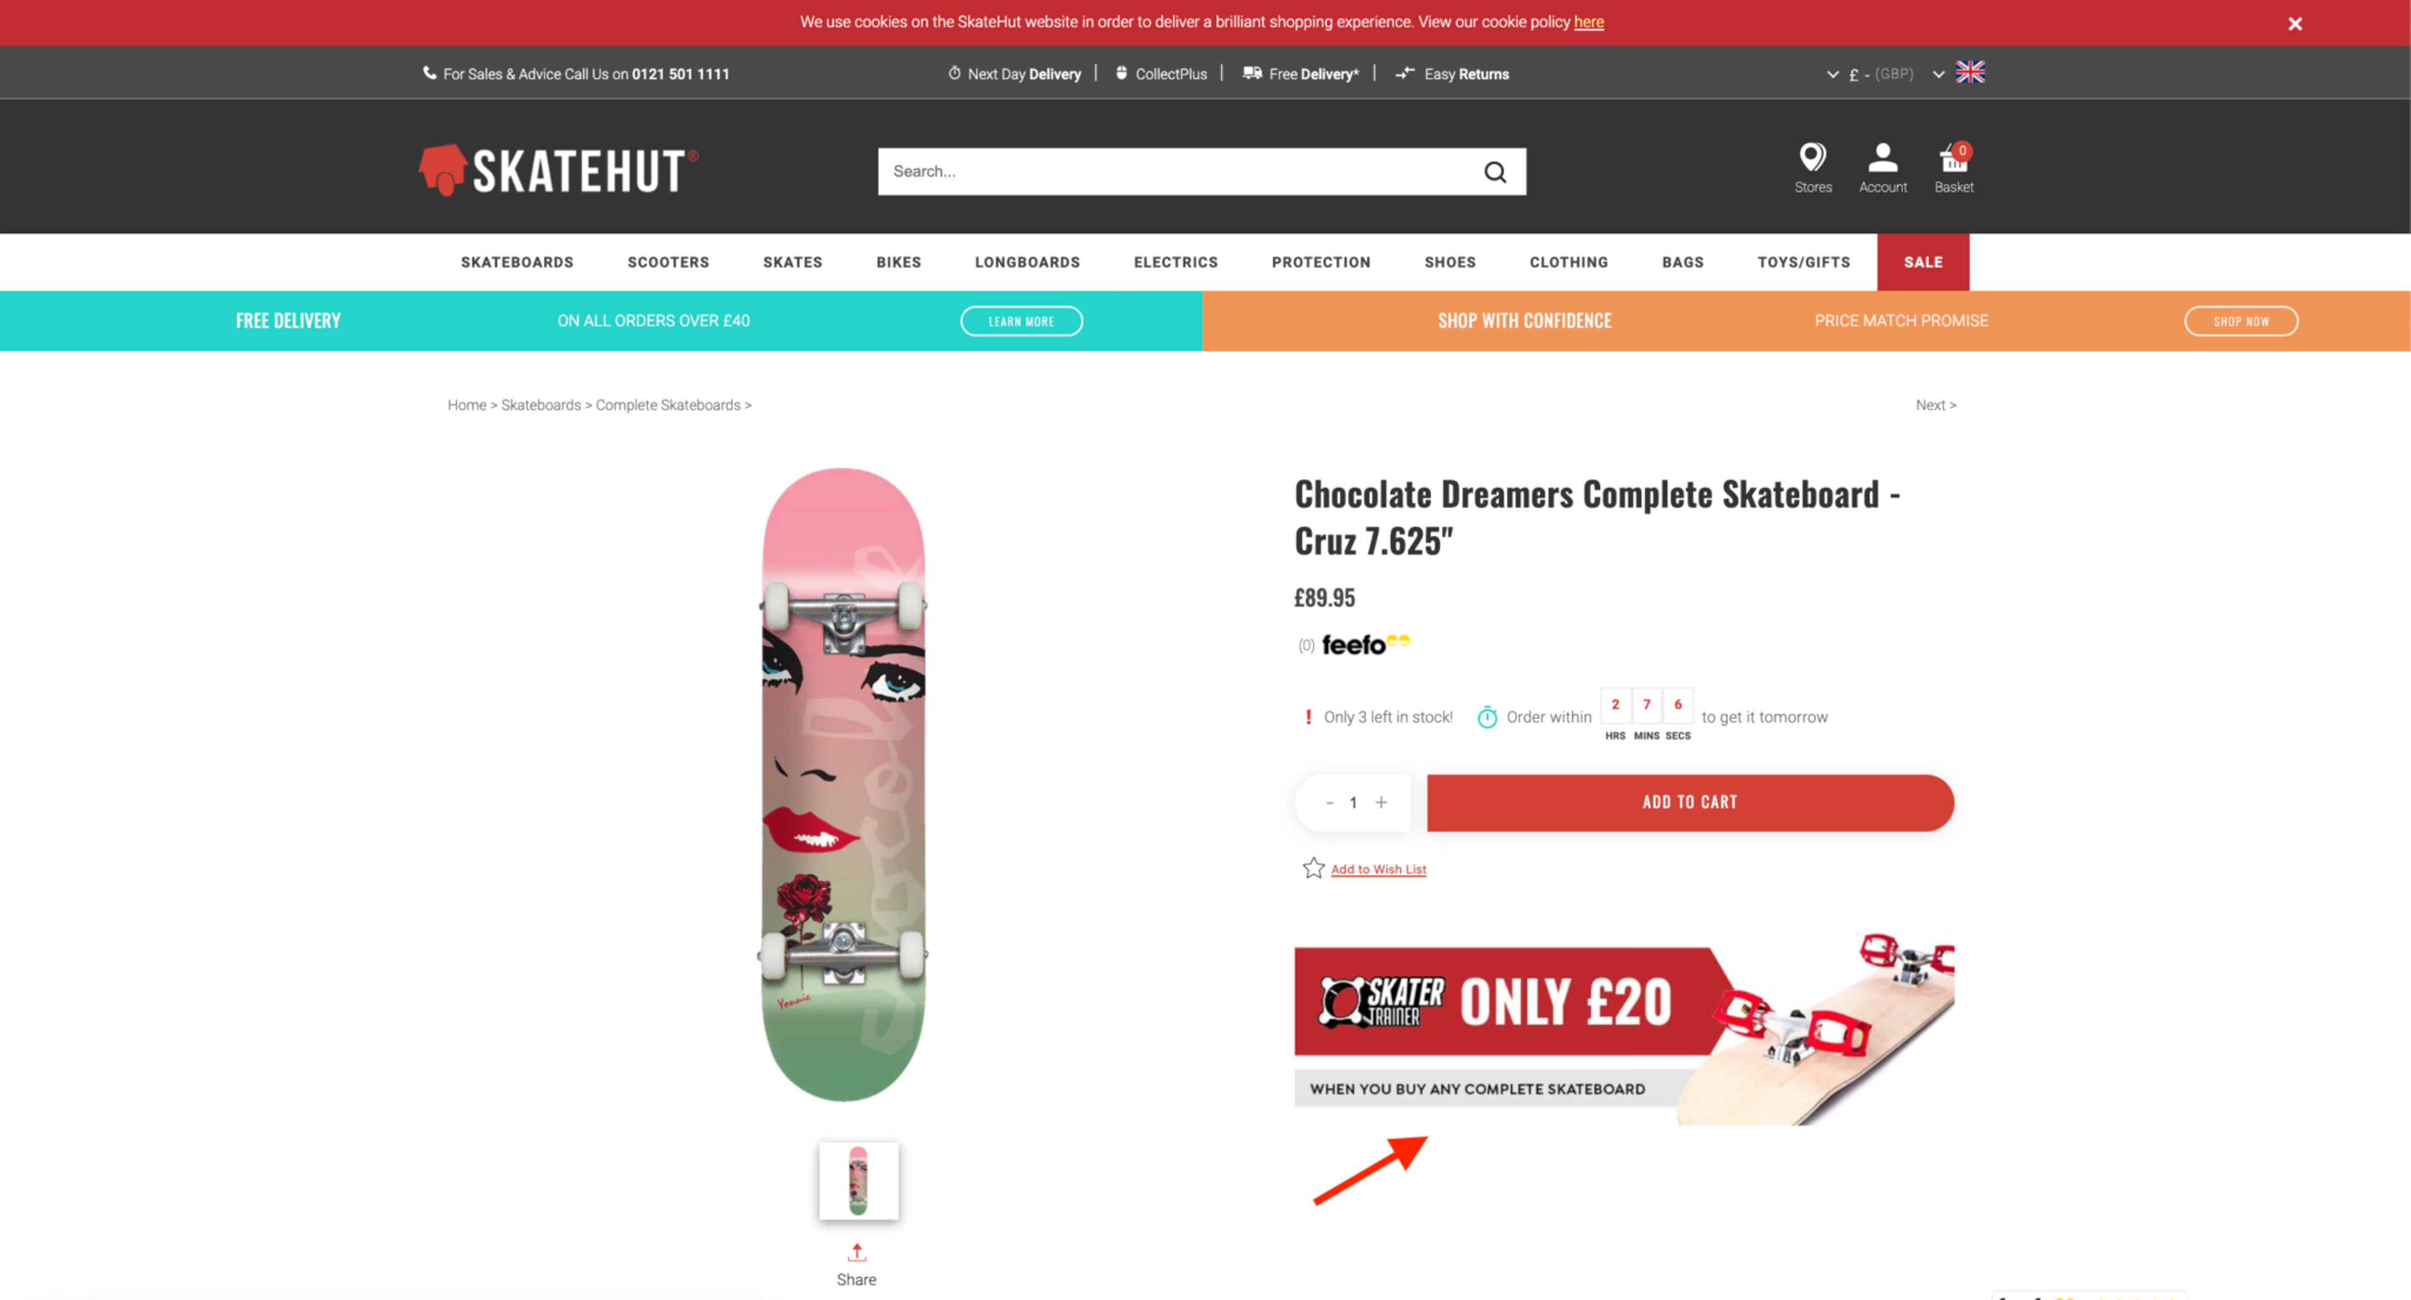This screenshot has width=2411, height=1300.
Task: Select the CollectPlus icon
Action: 1120,73
